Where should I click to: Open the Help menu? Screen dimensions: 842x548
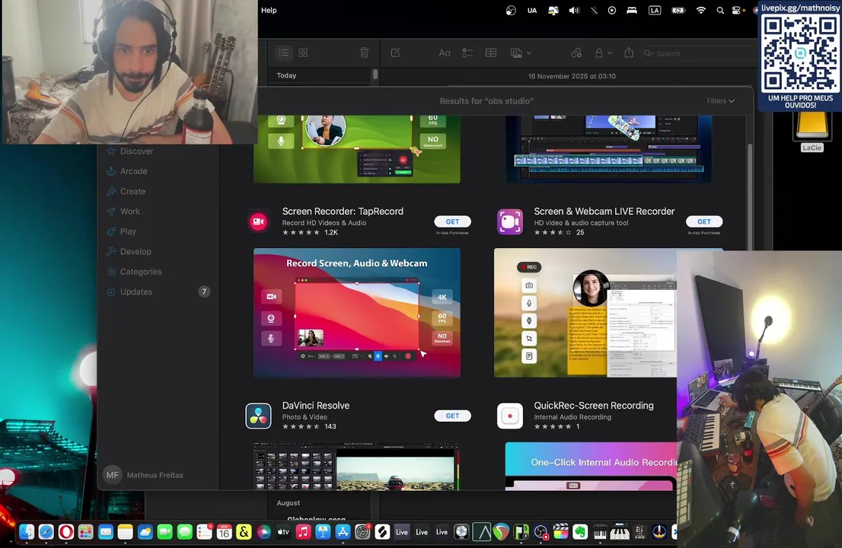269,10
